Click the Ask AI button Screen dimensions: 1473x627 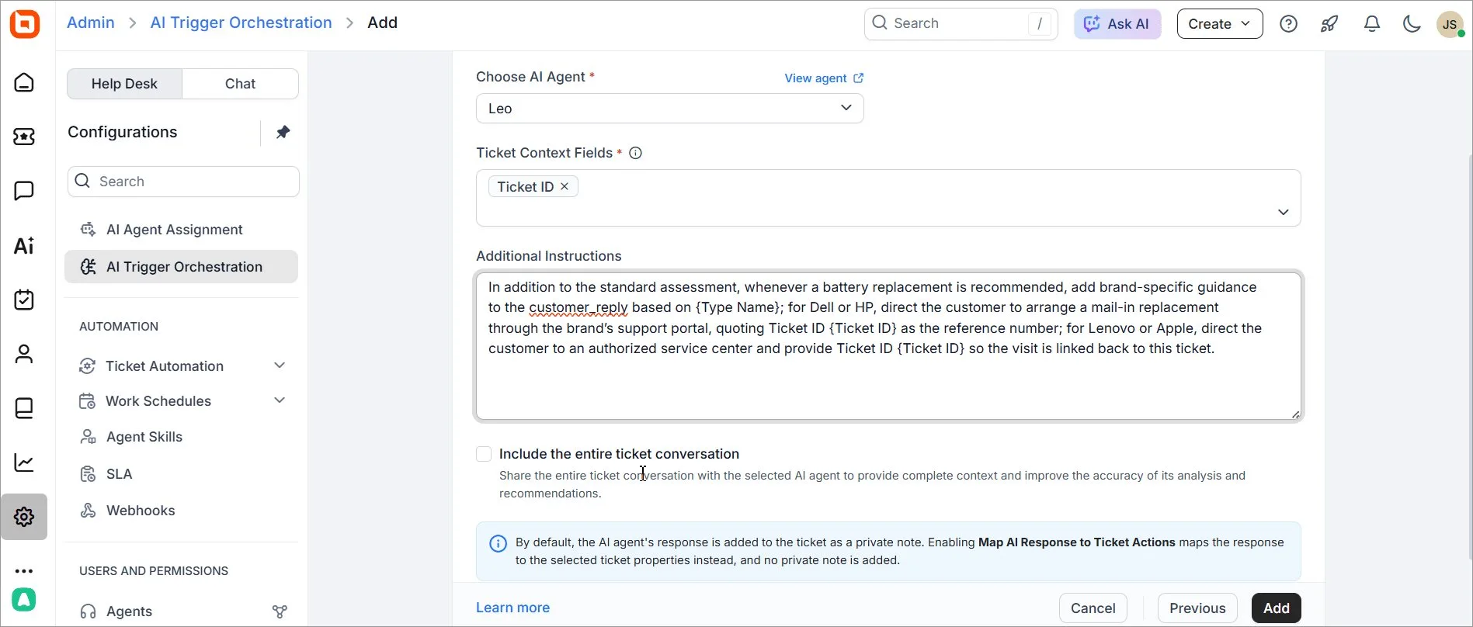[1117, 24]
